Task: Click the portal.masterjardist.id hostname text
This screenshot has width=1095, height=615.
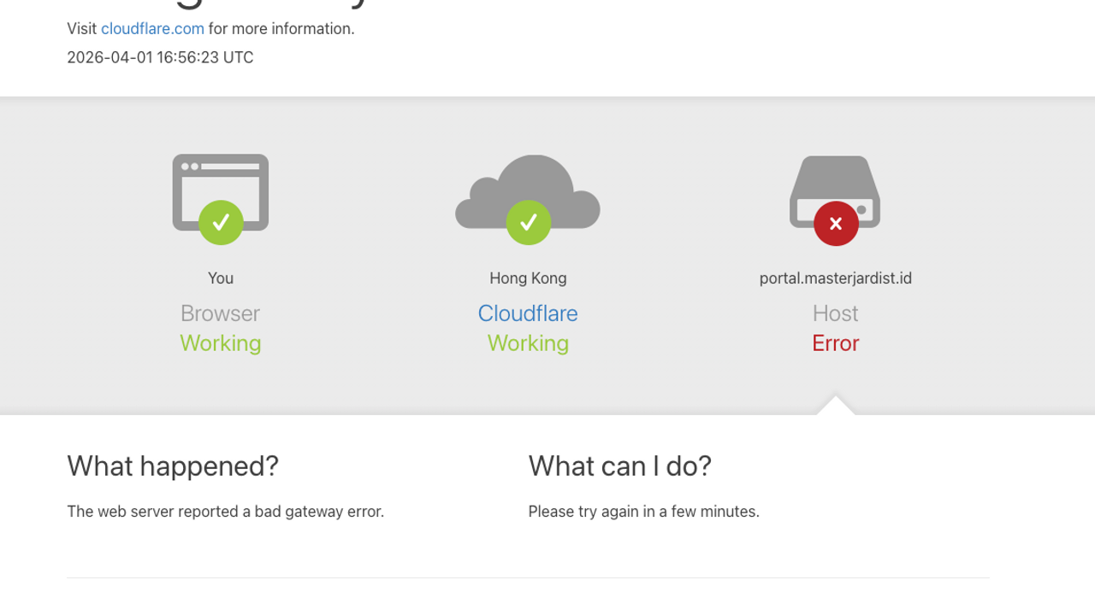Action: coord(836,278)
